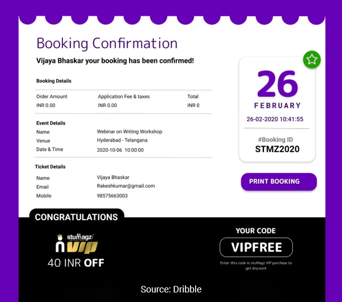Click the Ticket Details section header
342x302 pixels.
pos(50,167)
